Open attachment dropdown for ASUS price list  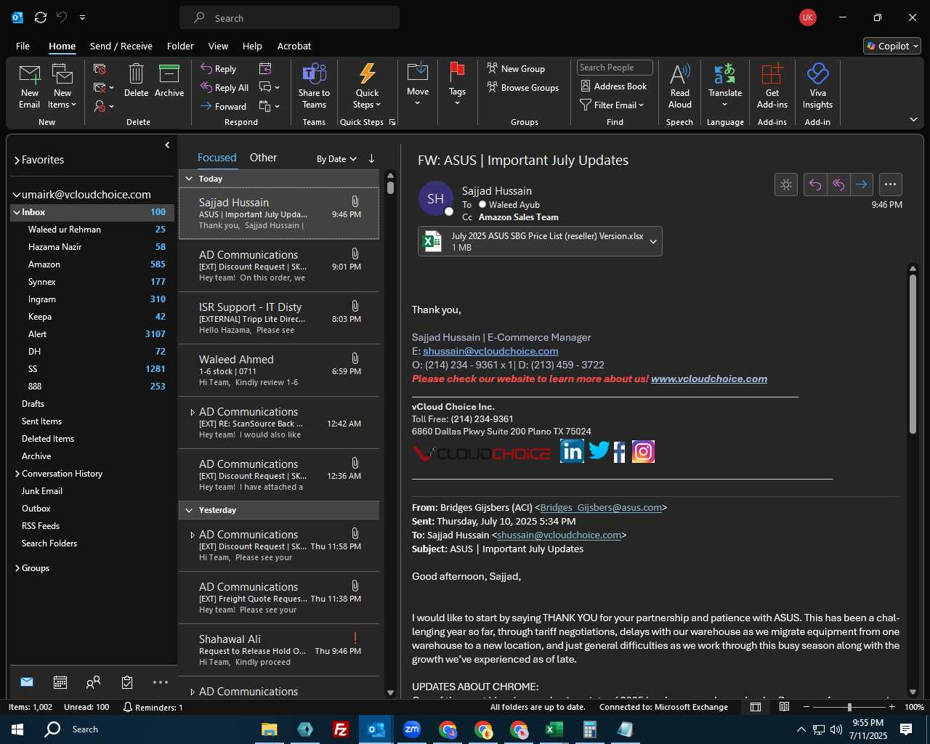tap(652, 242)
